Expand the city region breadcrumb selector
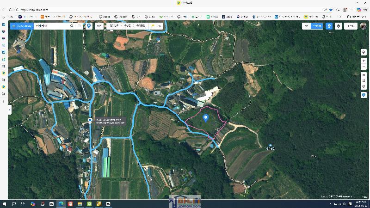The width and height of the screenshot is (370, 208). tap(128, 26)
